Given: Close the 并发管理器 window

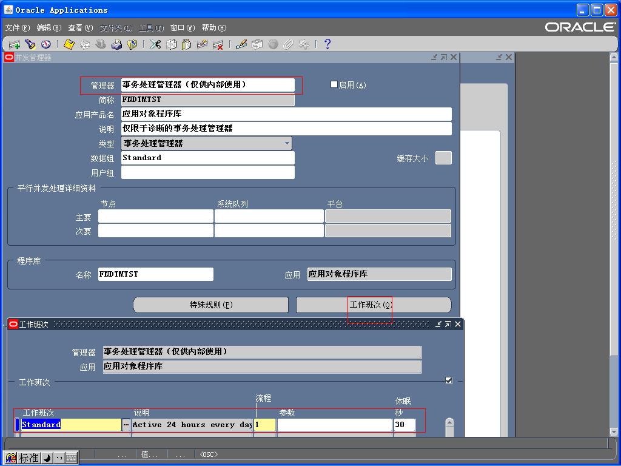Looking at the screenshot, I should click(454, 57).
